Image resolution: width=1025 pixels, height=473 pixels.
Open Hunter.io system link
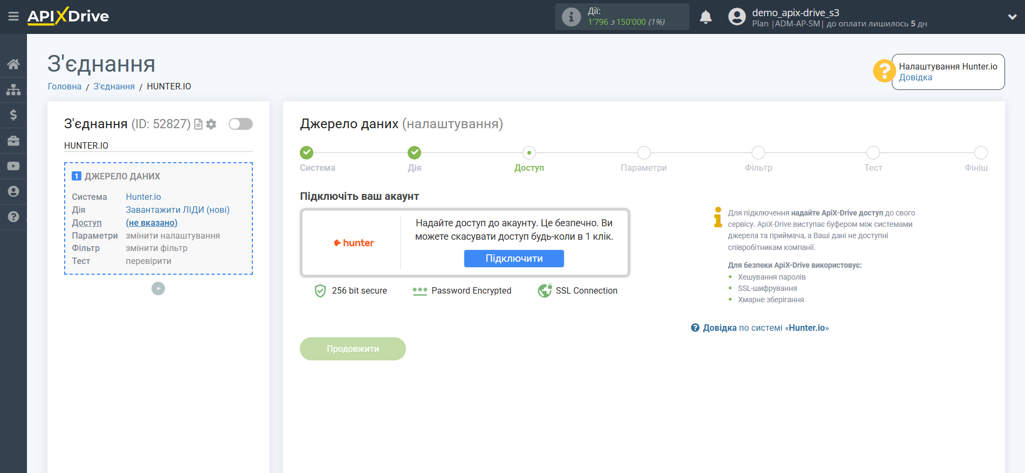(x=143, y=197)
